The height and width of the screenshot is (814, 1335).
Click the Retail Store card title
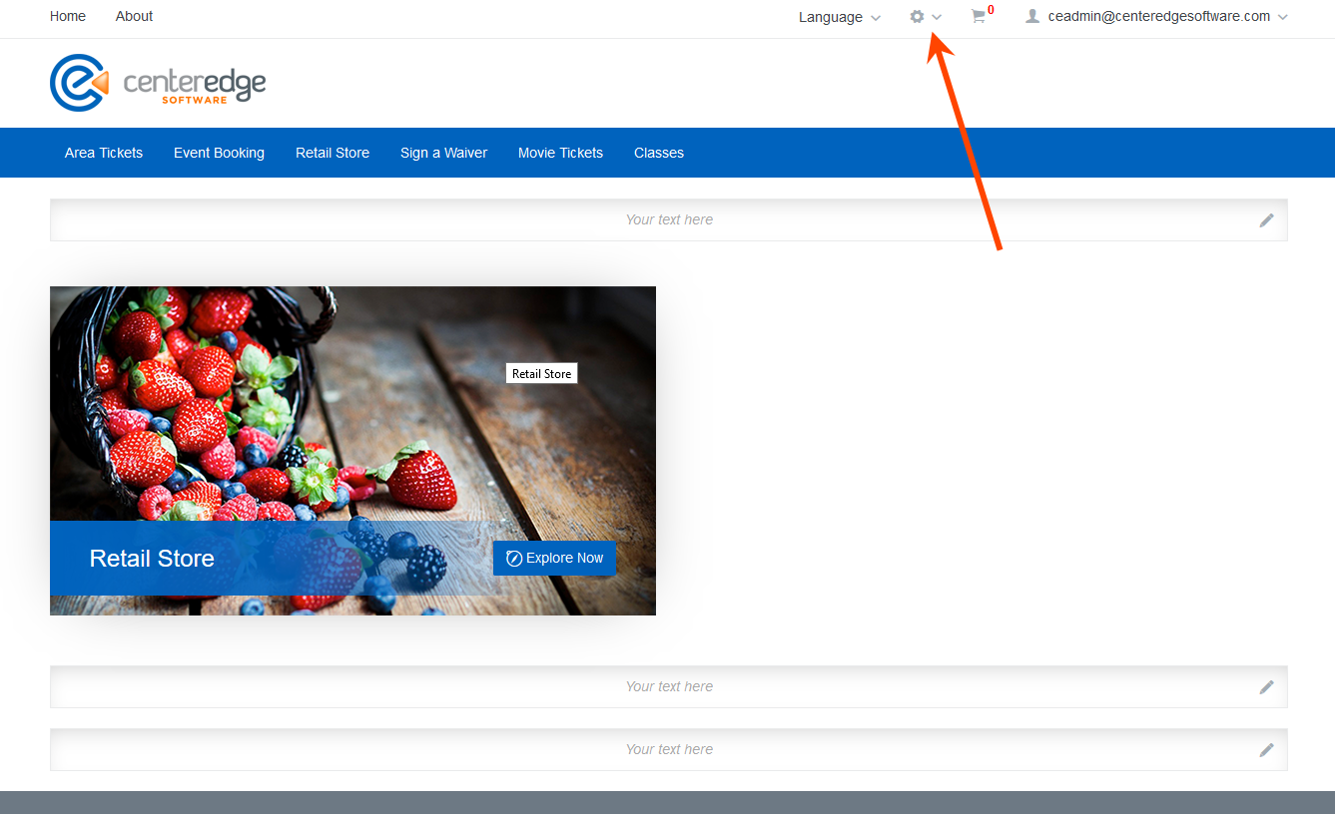[x=152, y=559]
